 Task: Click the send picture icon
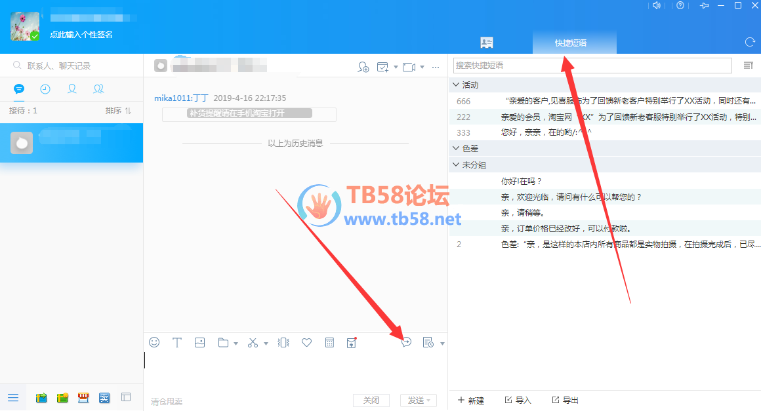point(200,342)
